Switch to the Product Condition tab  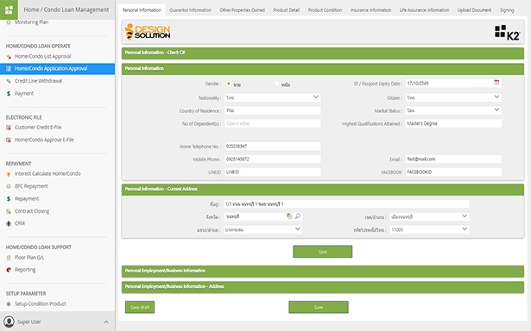tap(326, 10)
